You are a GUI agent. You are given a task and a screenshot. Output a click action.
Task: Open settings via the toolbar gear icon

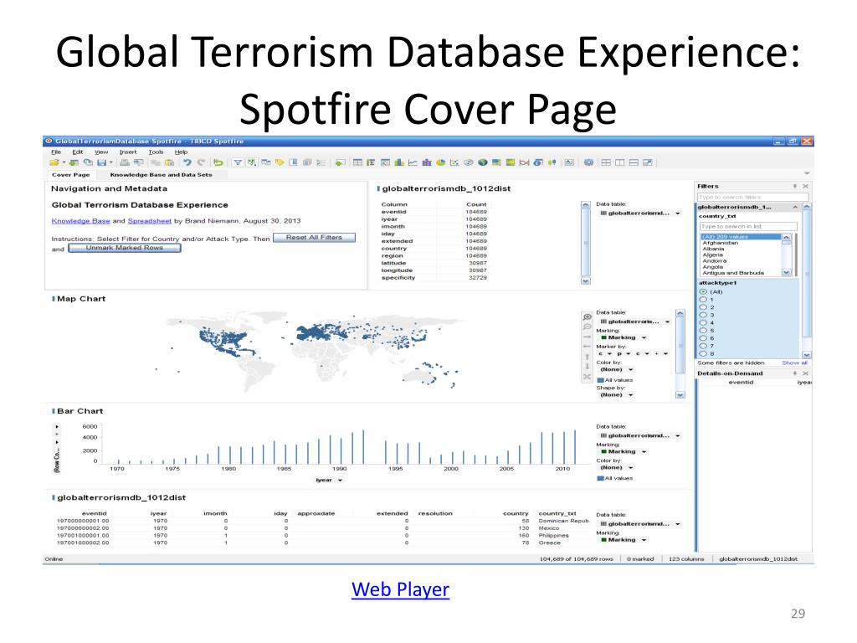click(x=588, y=162)
